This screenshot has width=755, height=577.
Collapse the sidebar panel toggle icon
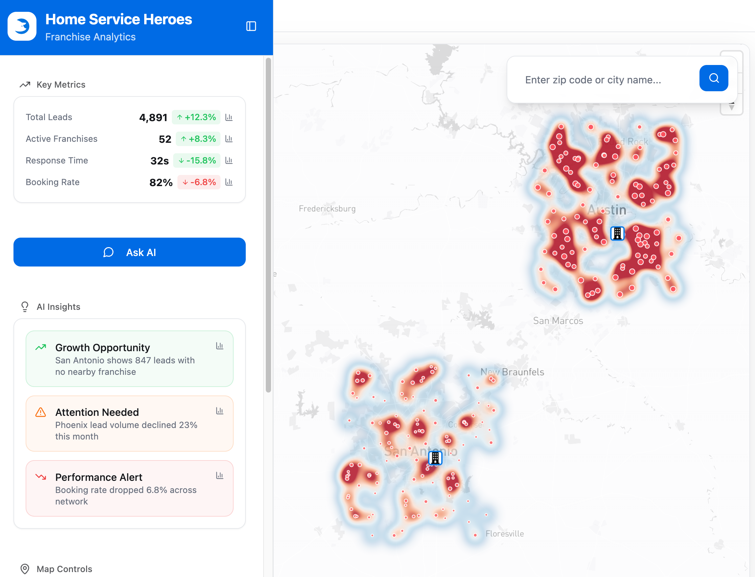click(x=251, y=26)
